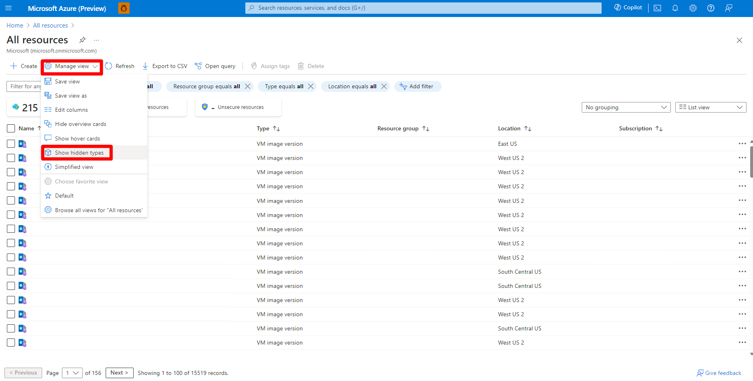Open portal settings gear
Viewport: 753px width, 381px height.
(693, 8)
